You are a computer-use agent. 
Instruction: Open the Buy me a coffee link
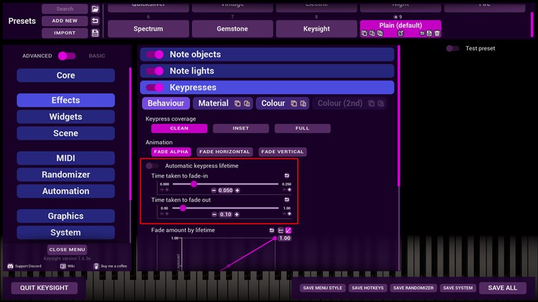110,266
